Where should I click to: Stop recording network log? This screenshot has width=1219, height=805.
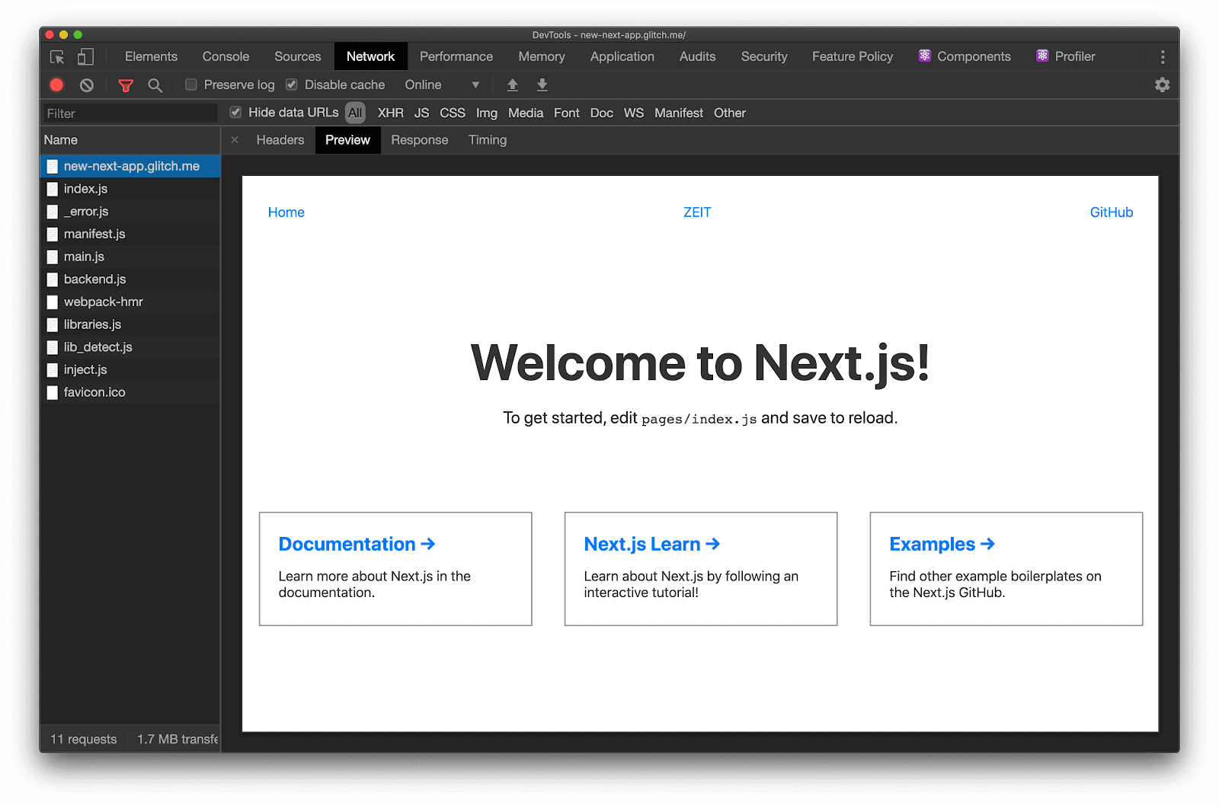pos(56,85)
